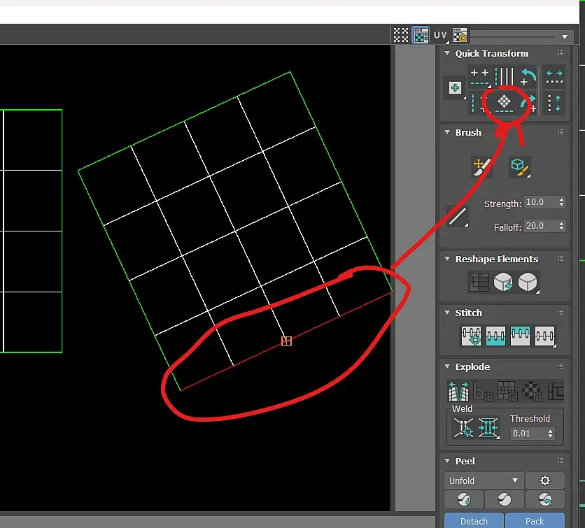Click the Strength value field
585x528 pixels.
540,202
